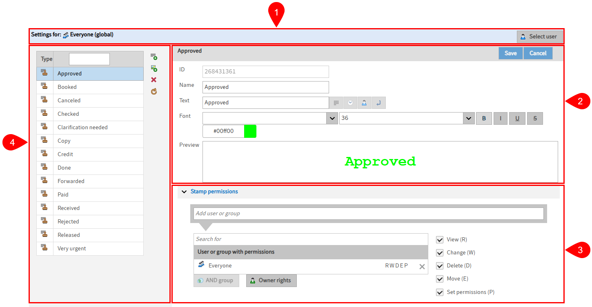Select the Rejected stamp in list
Viewport: 592px width, 307px height.
click(x=68, y=221)
